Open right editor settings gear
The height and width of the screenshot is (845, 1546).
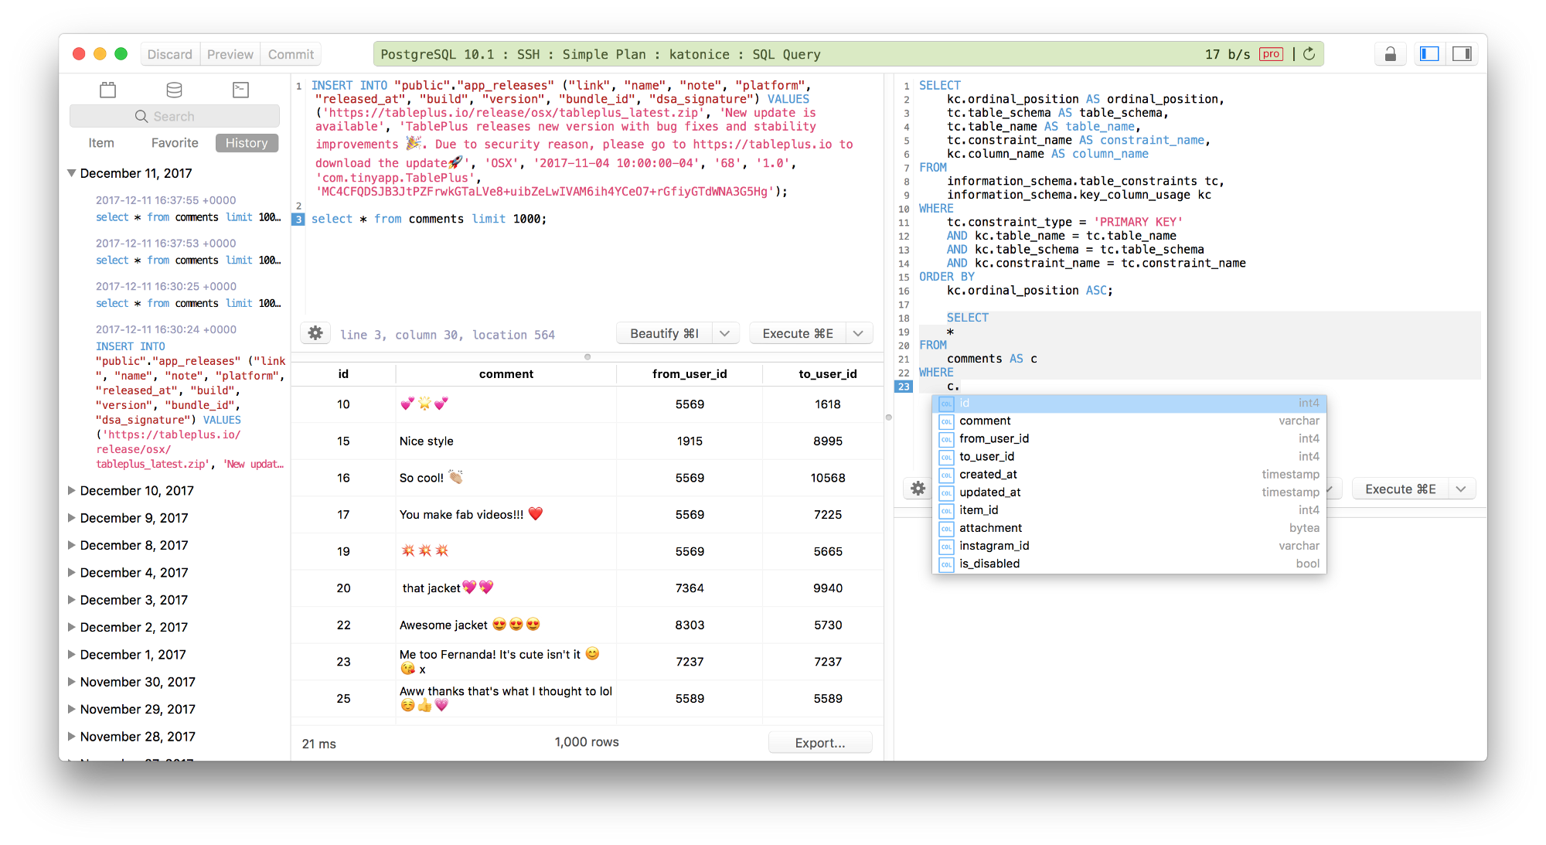918,489
